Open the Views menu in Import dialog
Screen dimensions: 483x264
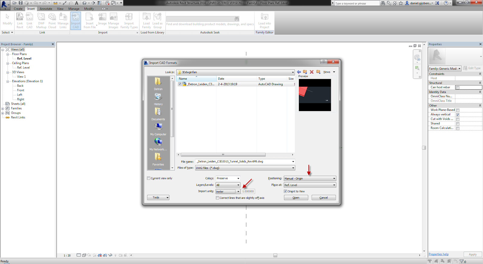[x=329, y=72]
